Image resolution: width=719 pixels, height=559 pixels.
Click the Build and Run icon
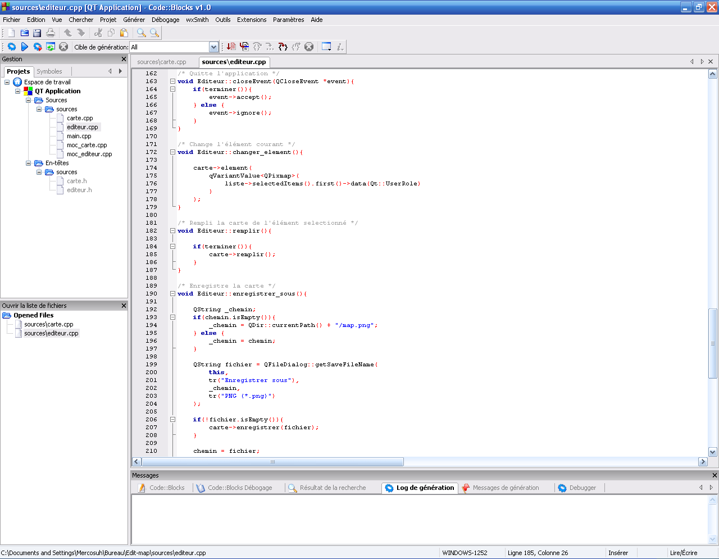tap(38, 47)
